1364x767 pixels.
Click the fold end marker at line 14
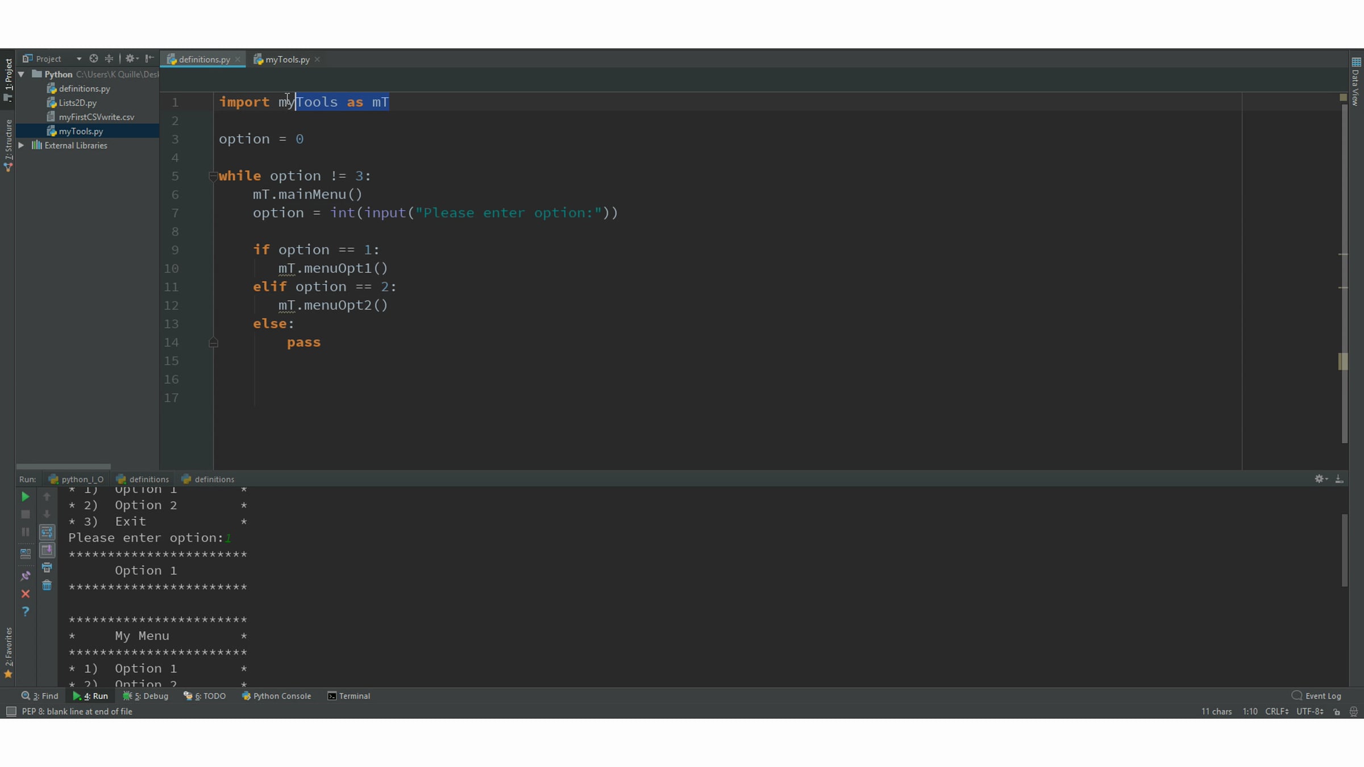coord(213,342)
